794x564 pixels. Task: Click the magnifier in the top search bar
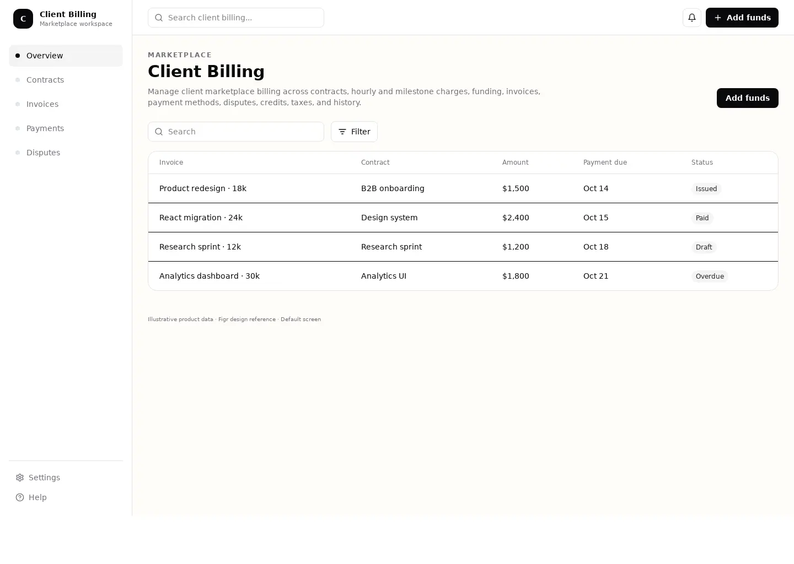[x=159, y=18]
